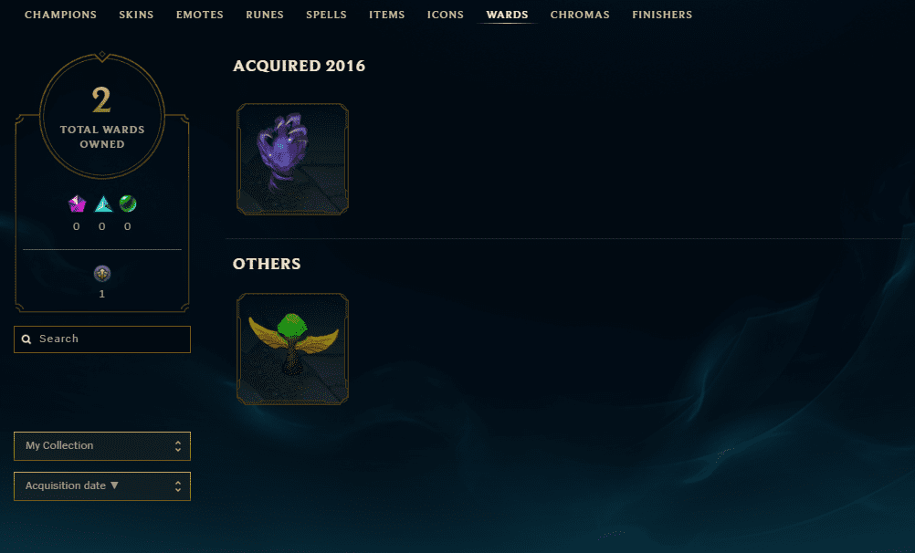Click the legacy badge icon above count 1
Image resolution: width=915 pixels, height=553 pixels.
(102, 273)
